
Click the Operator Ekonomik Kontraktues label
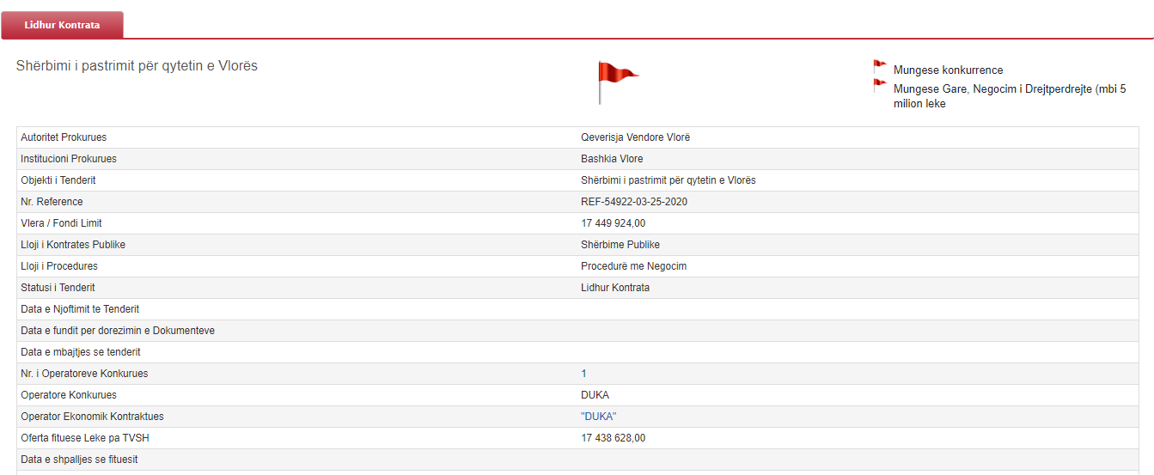pyautogui.click(x=92, y=417)
